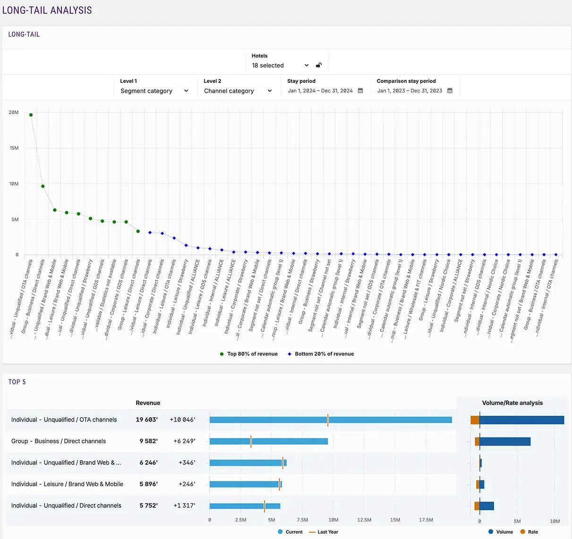This screenshot has width=572, height=539.
Task: Expand the Hotels '18 selected' dropdown
Action: point(307,65)
